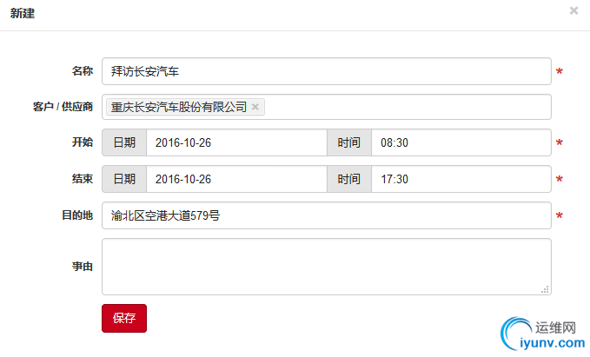Open the 结束 time field showing 17:30
Viewport: 590px width, 357px height.
[461, 179]
